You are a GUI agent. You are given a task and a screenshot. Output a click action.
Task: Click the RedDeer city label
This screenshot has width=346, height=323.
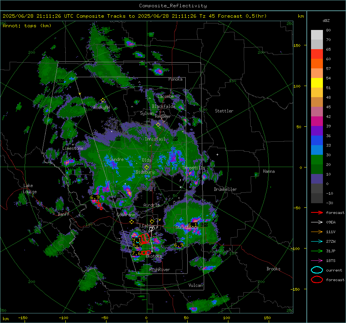[163, 116]
